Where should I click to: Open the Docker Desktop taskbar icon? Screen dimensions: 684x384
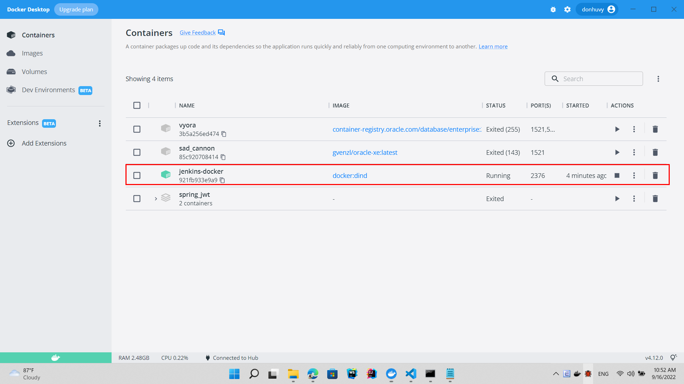pos(391,374)
